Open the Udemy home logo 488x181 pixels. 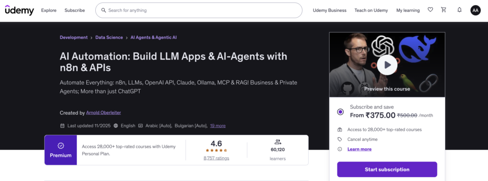[x=19, y=10]
